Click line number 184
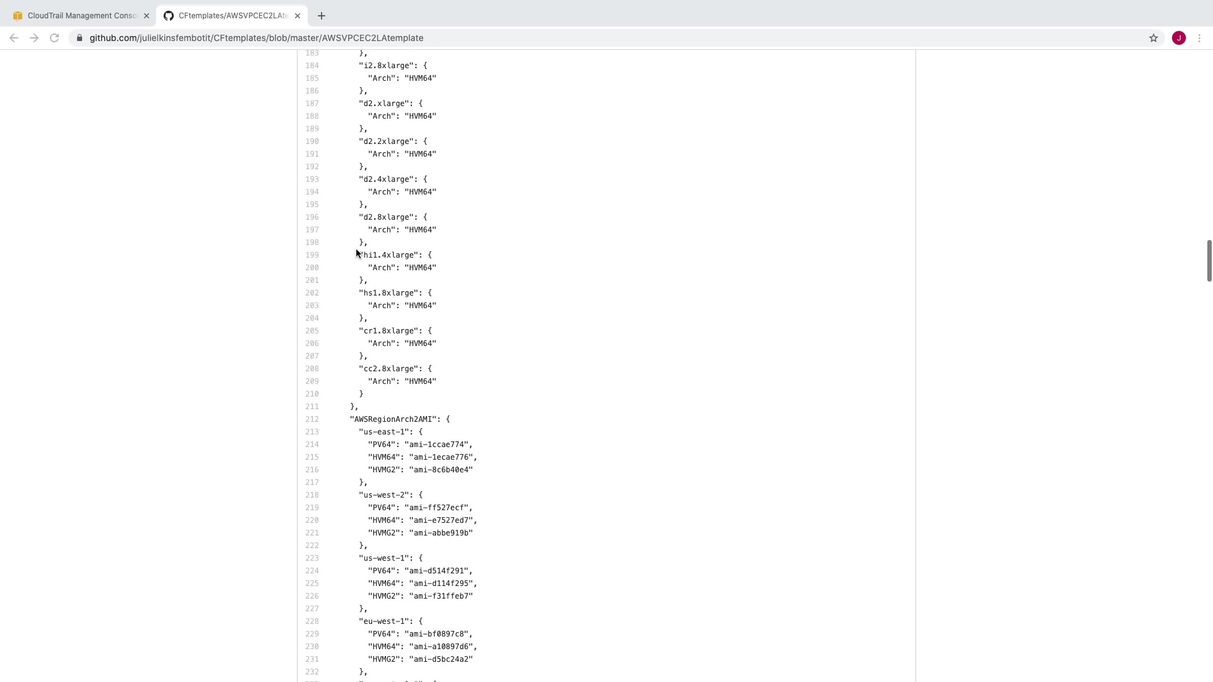This screenshot has height=682, width=1213. click(312, 66)
